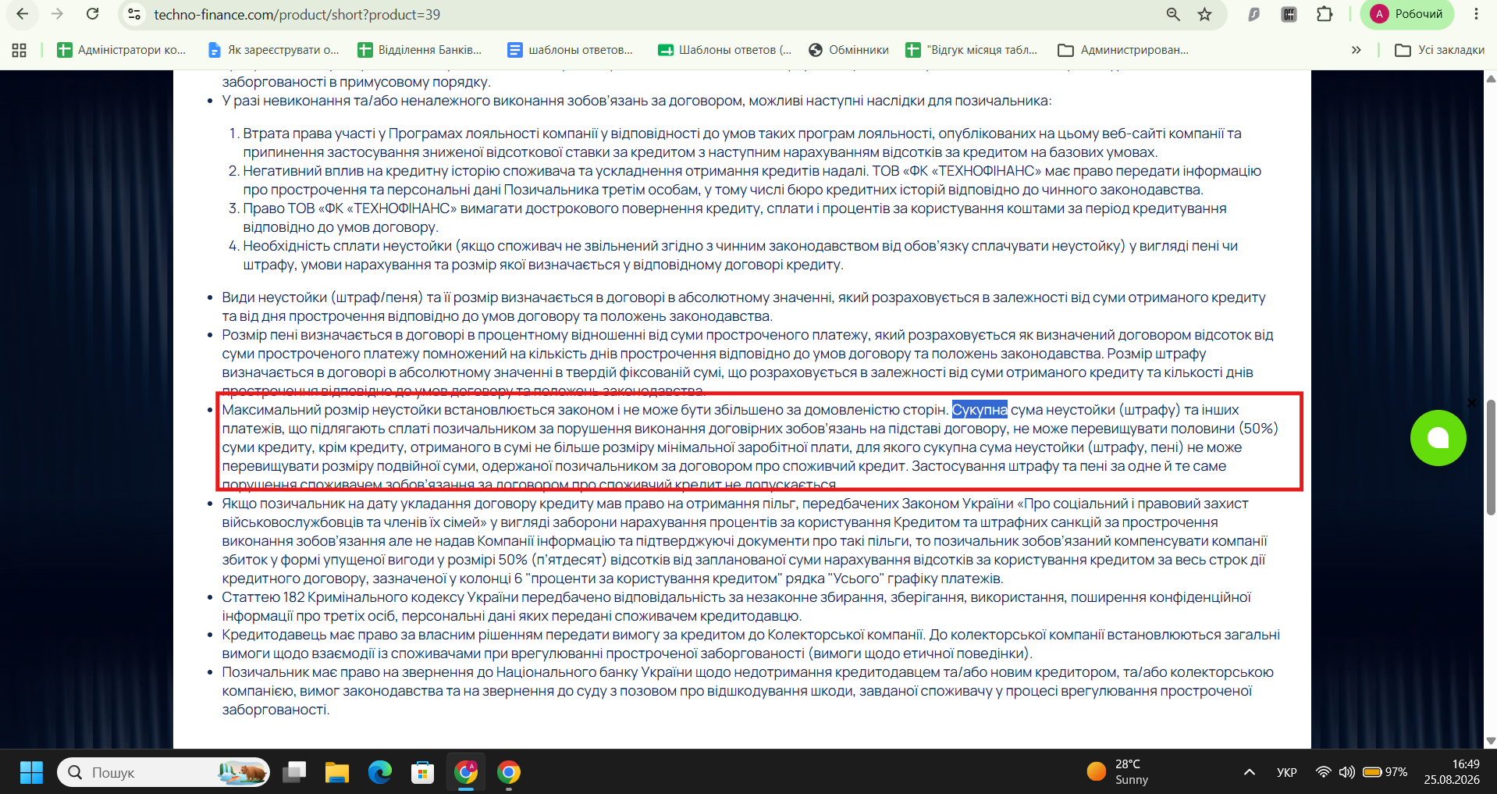Open the Усі закладки folder

[1440, 50]
